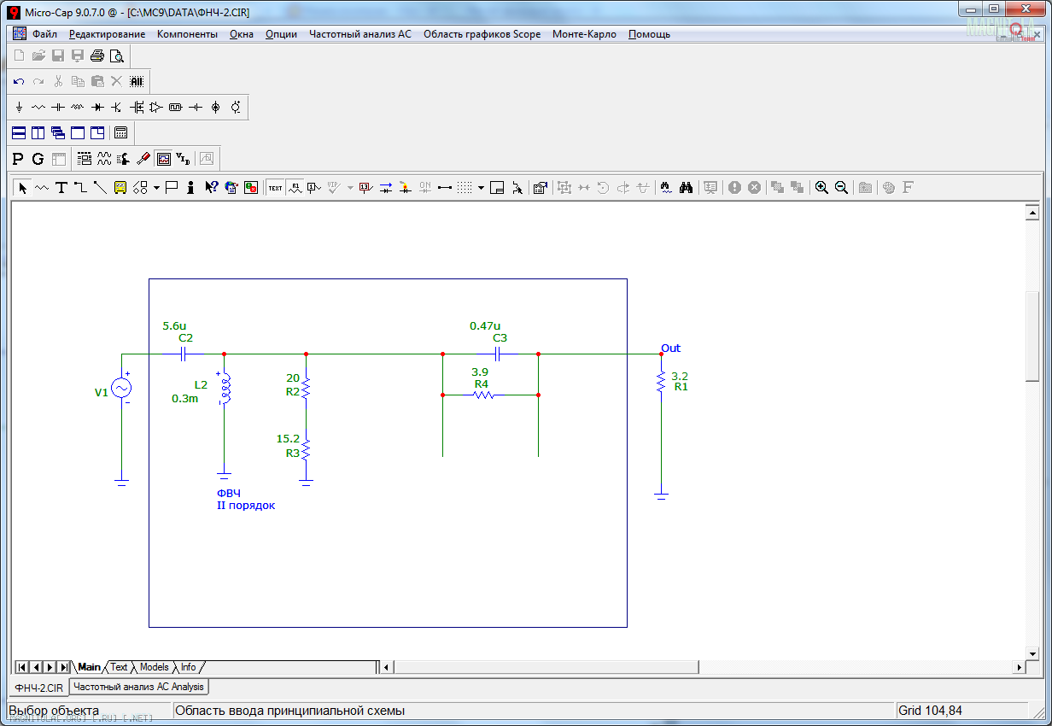Click the binoculars Find icon
The height and width of the screenshot is (726, 1052).
[x=686, y=188]
